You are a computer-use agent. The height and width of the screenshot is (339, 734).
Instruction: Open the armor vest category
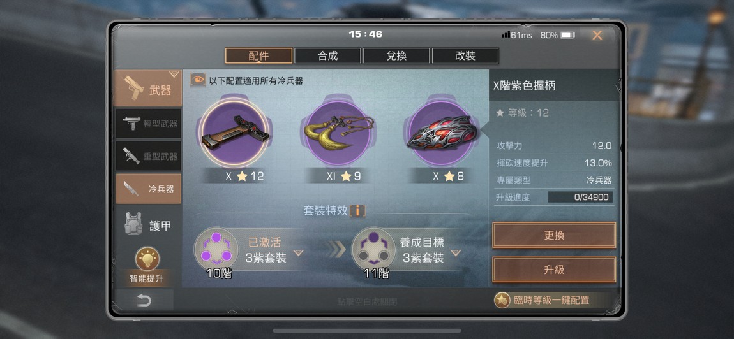click(148, 225)
